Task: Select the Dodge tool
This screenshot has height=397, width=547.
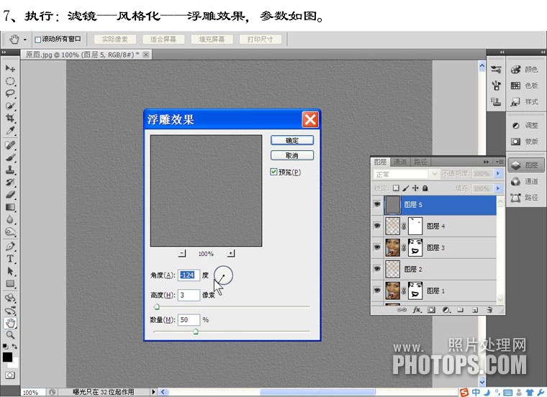Action: (x=10, y=232)
